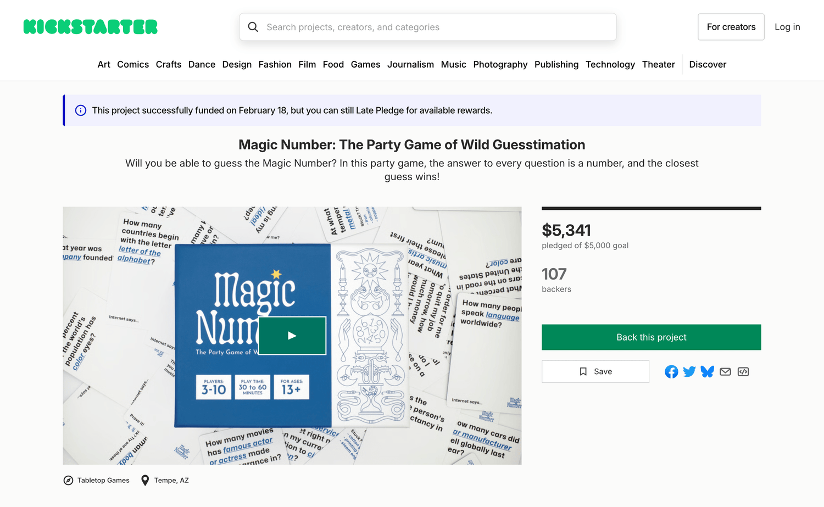This screenshot has width=824, height=507.
Task: Save the project with the bookmark button
Action: pyautogui.click(x=595, y=371)
